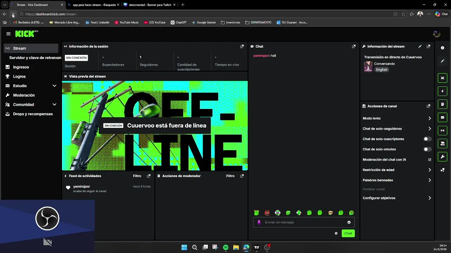Click the pencil icon in right sidebar

pyautogui.click(x=443, y=61)
